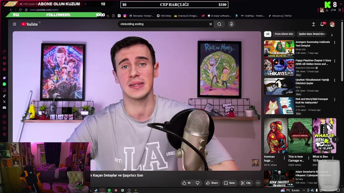Dislike the video with thumbs down
The width and height of the screenshot is (344, 193).
tap(198, 183)
